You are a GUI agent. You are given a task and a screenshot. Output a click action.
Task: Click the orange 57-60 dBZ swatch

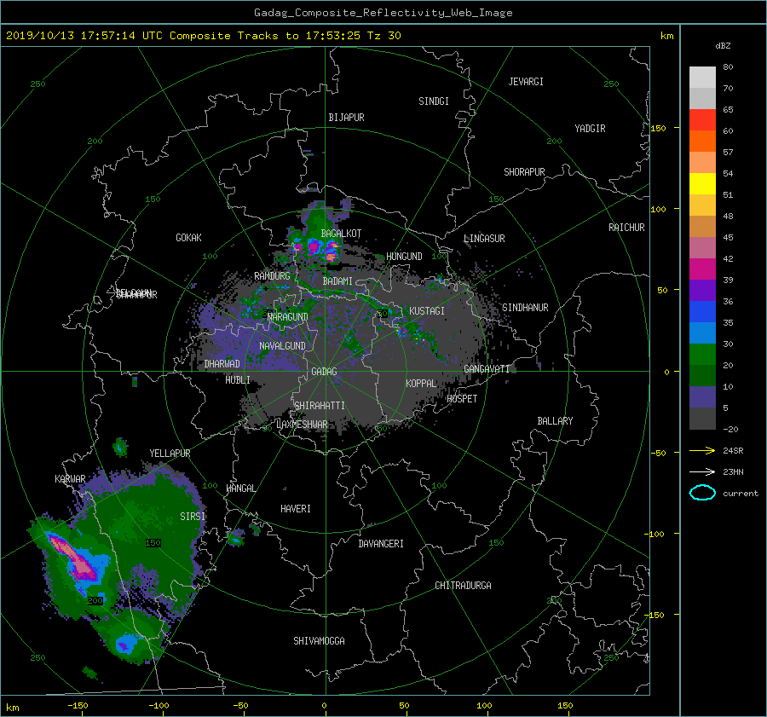coord(702,142)
